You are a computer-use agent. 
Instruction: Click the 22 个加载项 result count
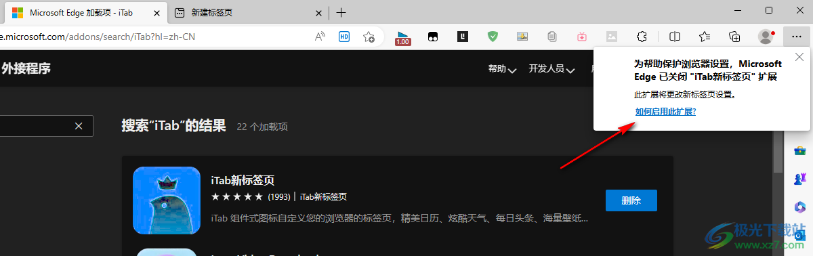pos(262,127)
